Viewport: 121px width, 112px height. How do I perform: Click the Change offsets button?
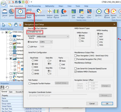[x=106, y=86]
